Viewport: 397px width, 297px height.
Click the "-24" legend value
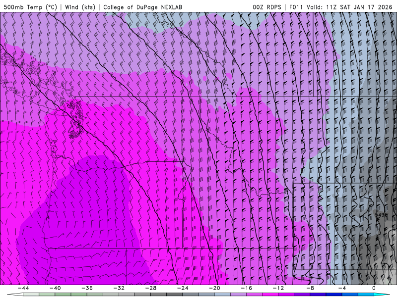tap(183, 288)
